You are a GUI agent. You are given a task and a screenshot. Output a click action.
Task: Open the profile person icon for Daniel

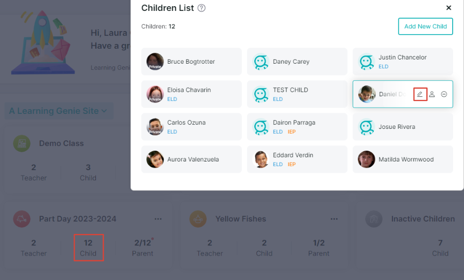[432, 94]
